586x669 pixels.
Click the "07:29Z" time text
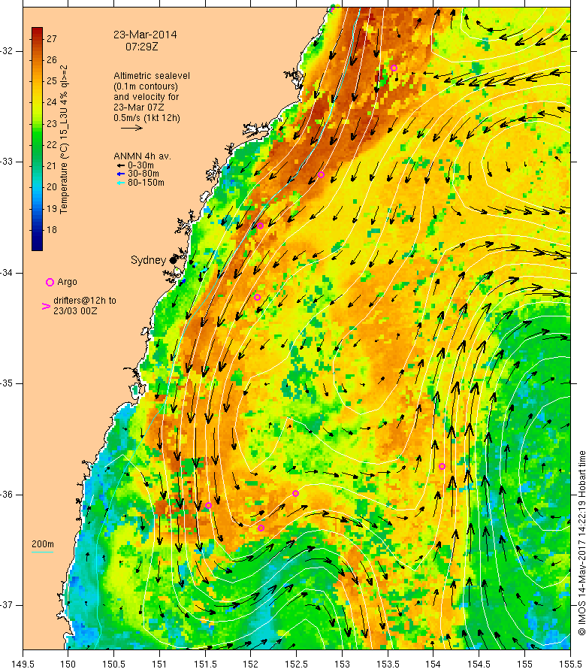pos(141,47)
